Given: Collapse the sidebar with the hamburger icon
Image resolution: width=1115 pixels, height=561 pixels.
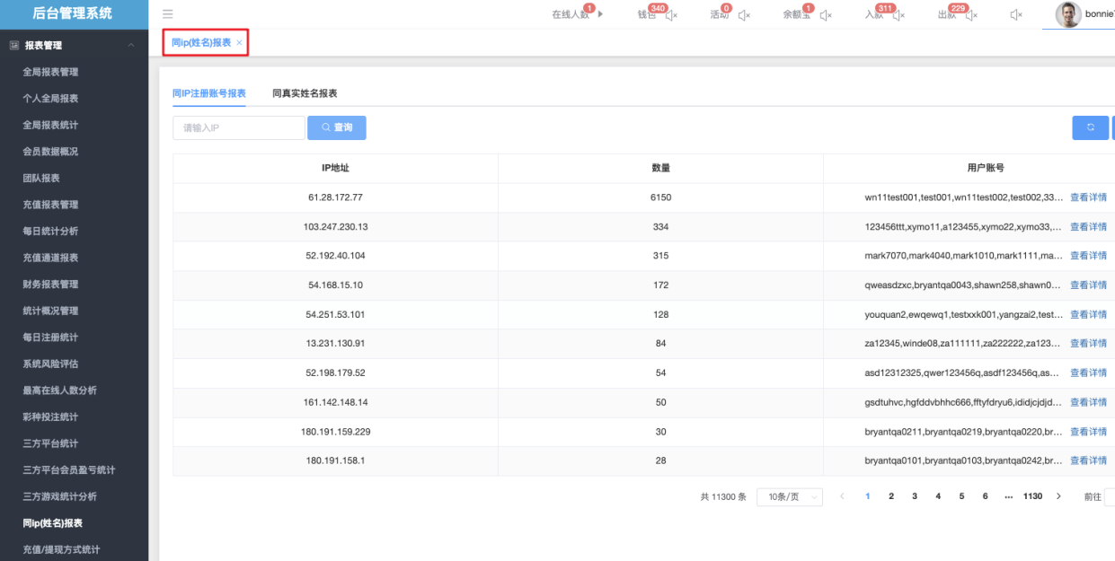Looking at the screenshot, I should pyautogui.click(x=168, y=14).
